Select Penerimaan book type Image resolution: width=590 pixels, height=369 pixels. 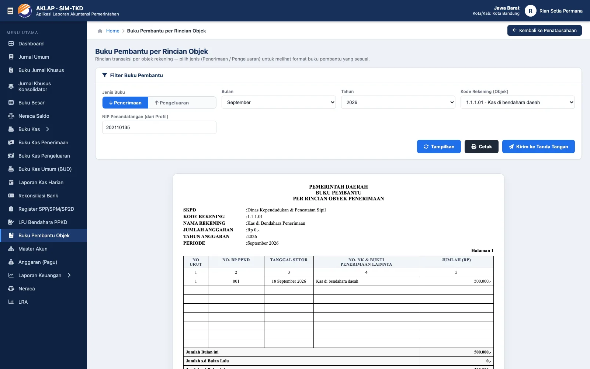[125, 103]
